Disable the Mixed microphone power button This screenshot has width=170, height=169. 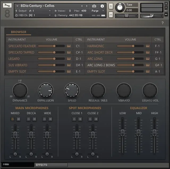(12, 119)
